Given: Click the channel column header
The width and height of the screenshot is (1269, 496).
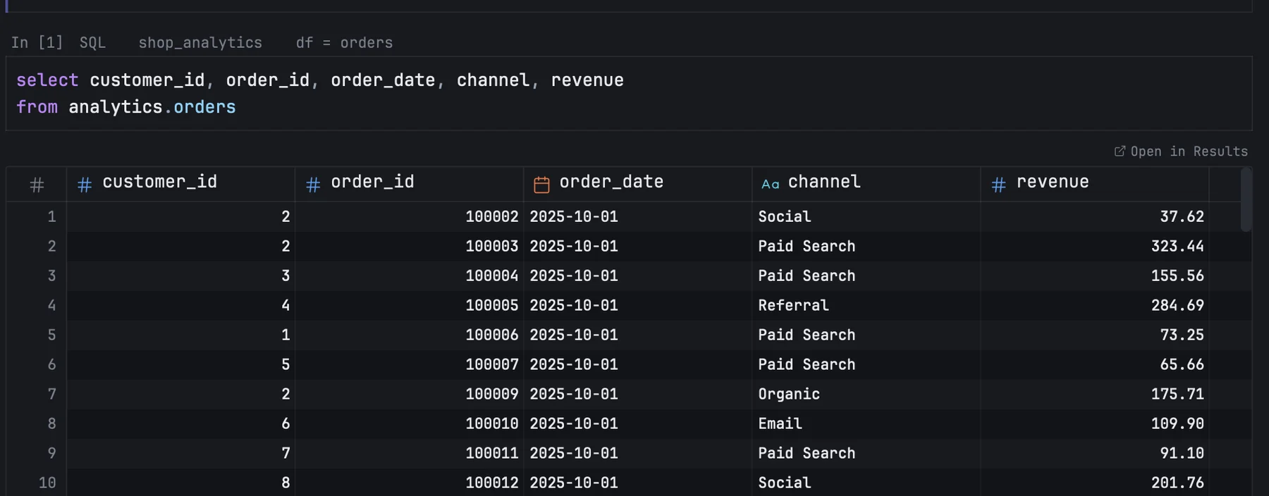Looking at the screenshot, I should click(866, 184).
